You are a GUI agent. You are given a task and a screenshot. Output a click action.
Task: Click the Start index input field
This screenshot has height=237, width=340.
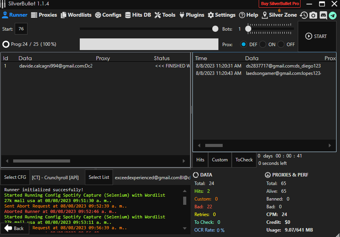(21, 29)
